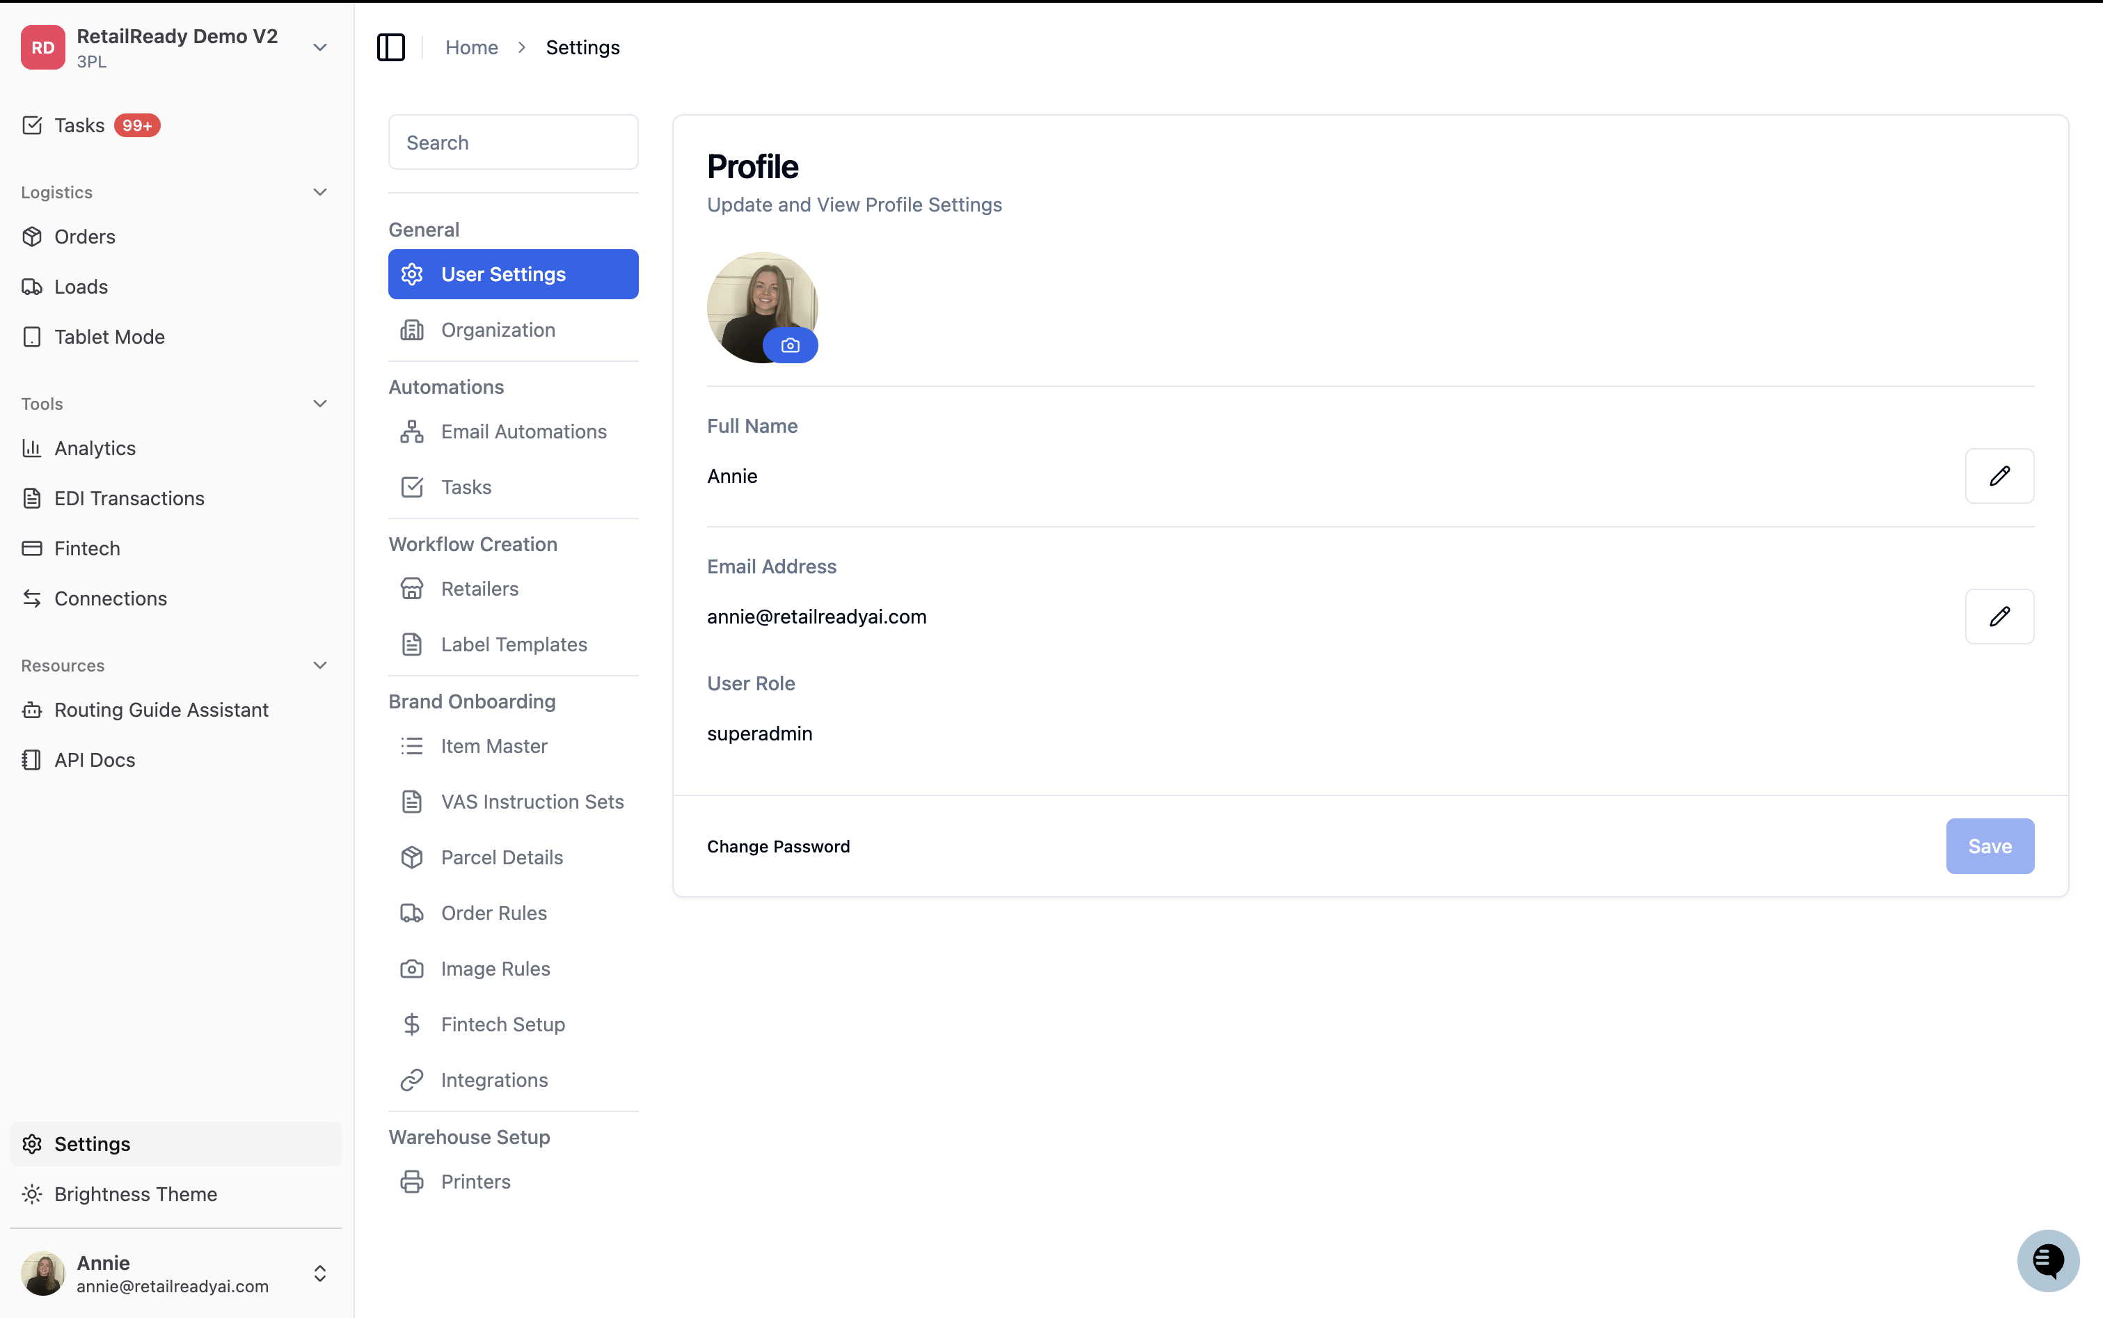Image resolution: width=2103 pixels, height=1318 pixels.
Task: Click the Tasks checkbox icon in left sidebar
Action: coord(32,125)
